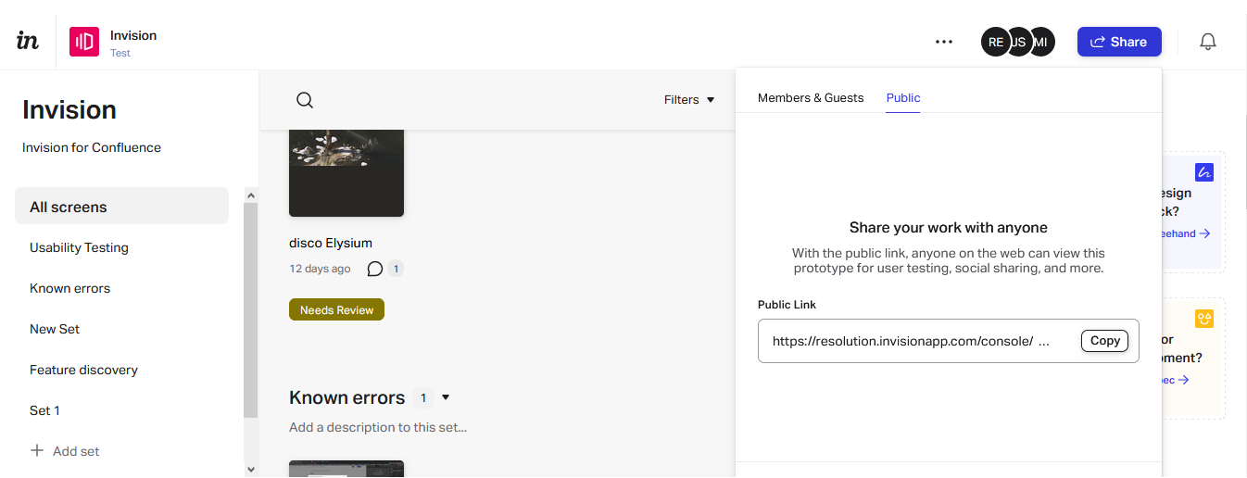Open the disco Elysium screen thumbnail
This screenshot has height=478, width=1247.
pos(346,172)
